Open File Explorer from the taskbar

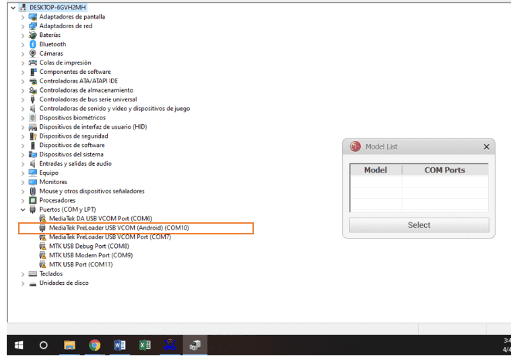(x=69, y=345)
